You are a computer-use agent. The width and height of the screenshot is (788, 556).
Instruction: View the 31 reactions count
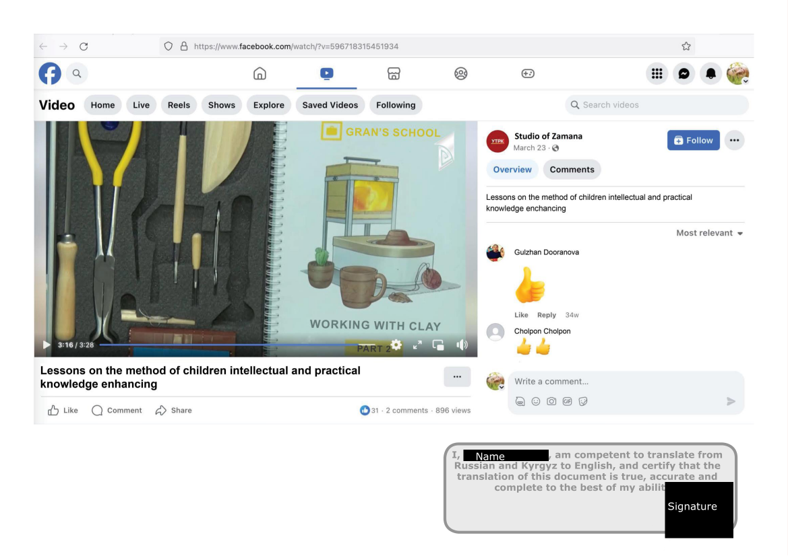(x=369, y=411)
